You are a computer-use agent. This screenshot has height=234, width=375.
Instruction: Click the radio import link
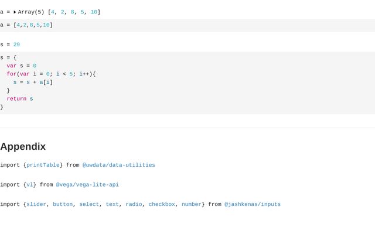pos(134,205)
